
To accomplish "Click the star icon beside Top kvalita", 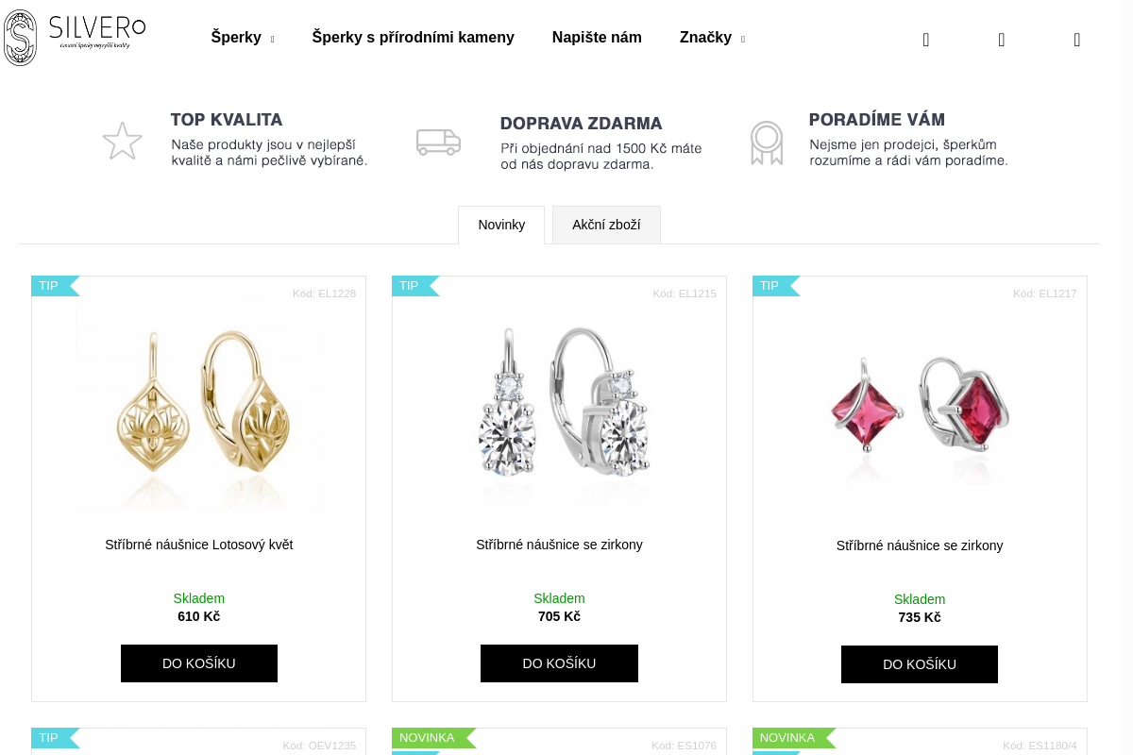I will tap(123, 141).
